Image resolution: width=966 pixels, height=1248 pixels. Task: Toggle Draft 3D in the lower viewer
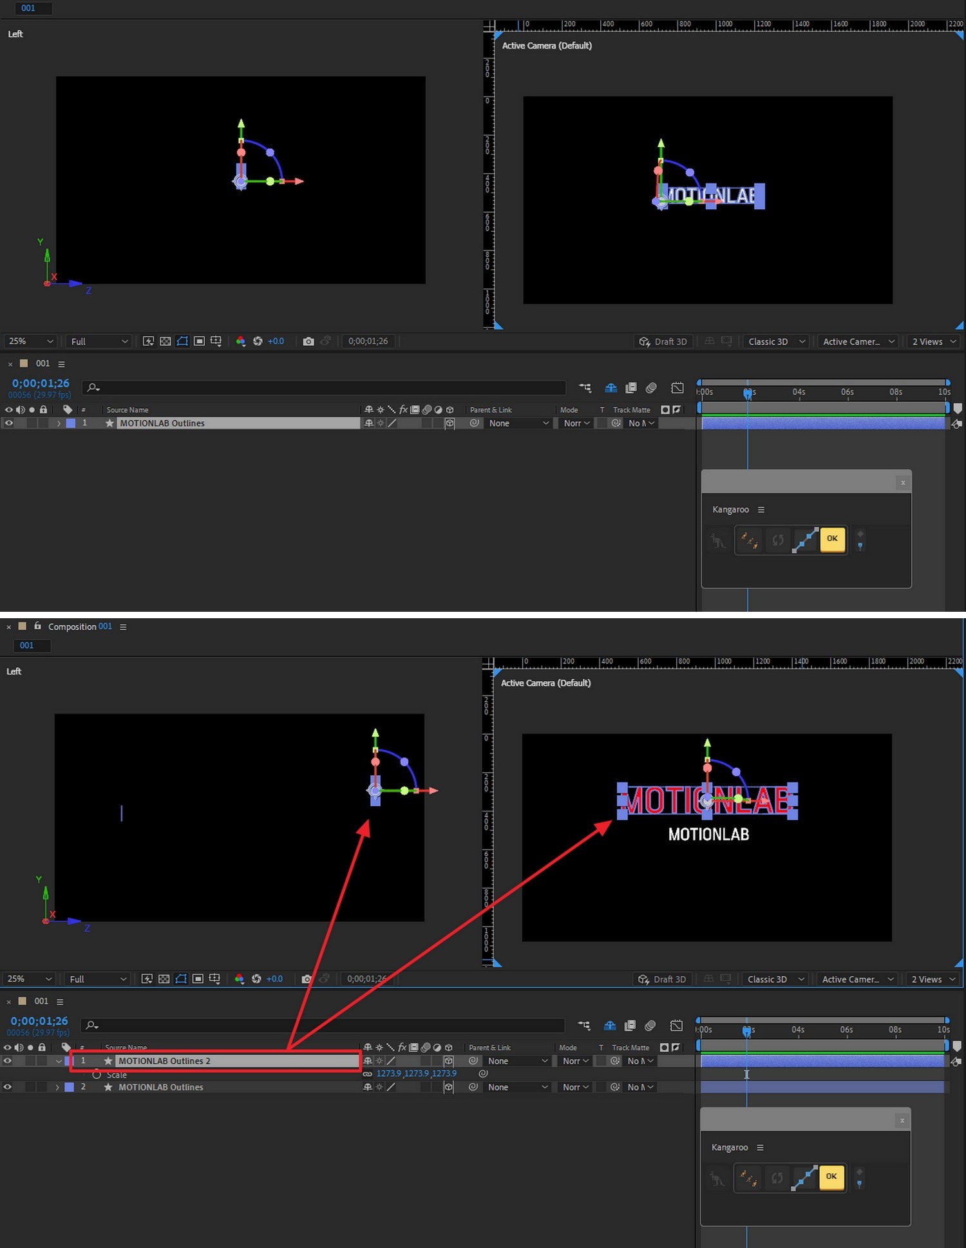pyautogui.click(x=661, y=979)
